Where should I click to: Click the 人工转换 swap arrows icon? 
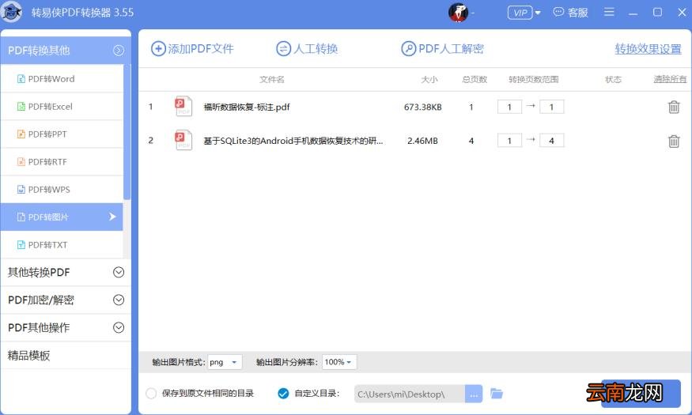point(283,48)
